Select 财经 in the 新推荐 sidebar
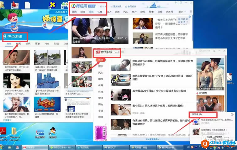Image resolution: width=237 pixels, height=150 pixels. pos(101,98)
